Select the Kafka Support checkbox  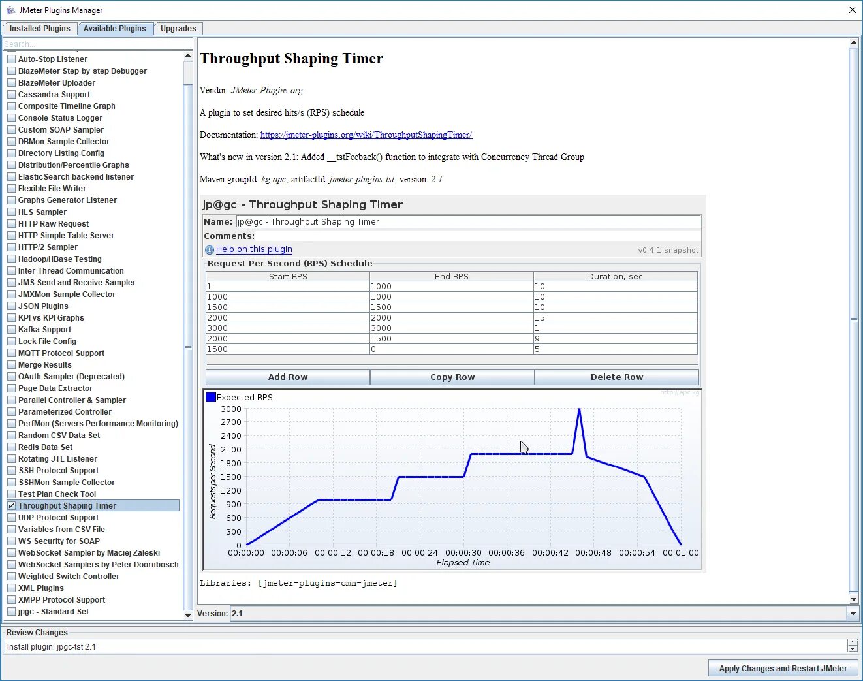pos(12,330)
